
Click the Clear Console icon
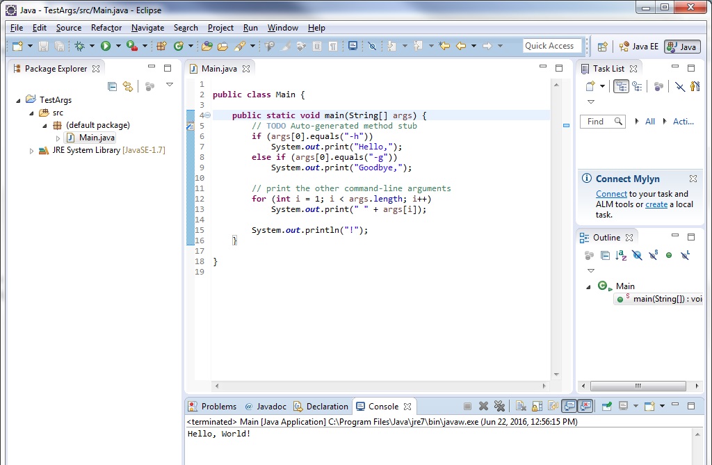[x=521, y=407]
